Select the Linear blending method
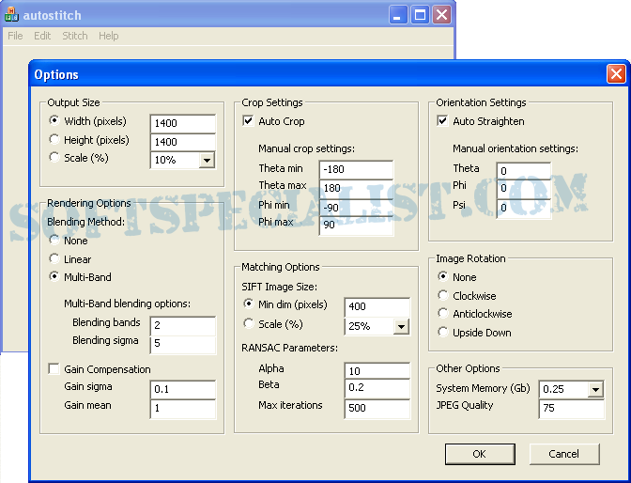This screenshot has height=483, width=631. tap(54, 259)
